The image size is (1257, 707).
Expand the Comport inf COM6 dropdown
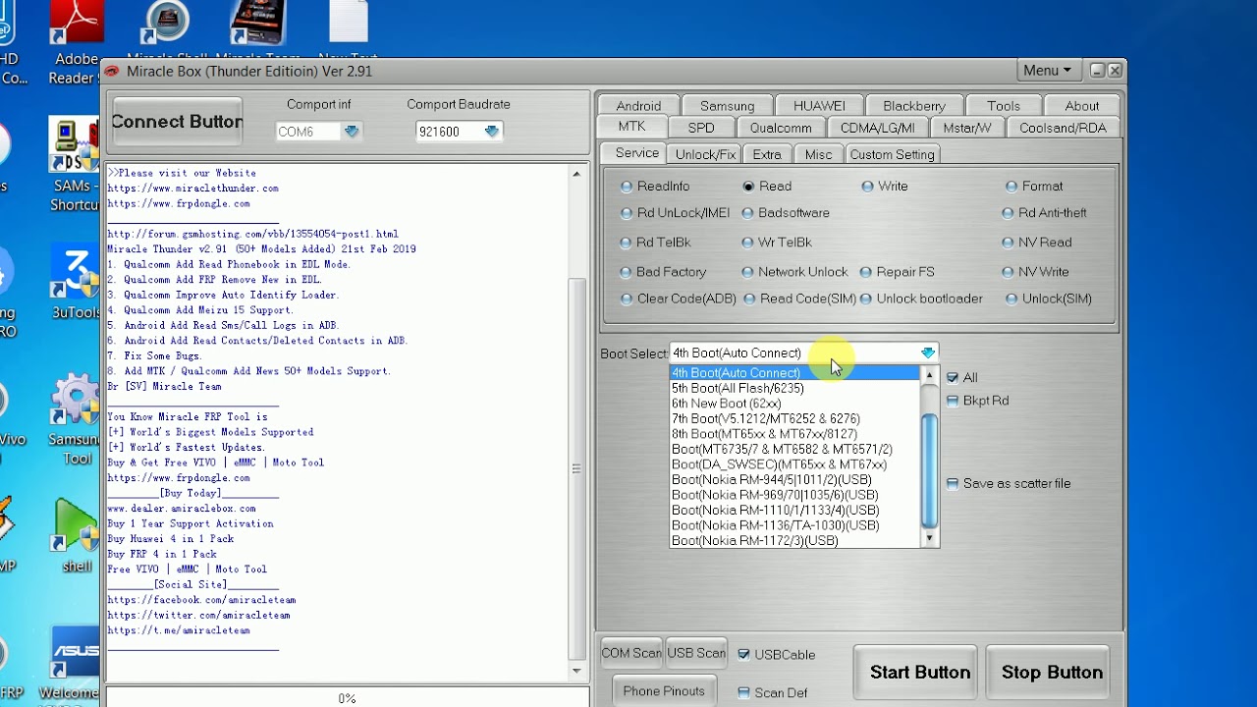(x=352, y=132)
